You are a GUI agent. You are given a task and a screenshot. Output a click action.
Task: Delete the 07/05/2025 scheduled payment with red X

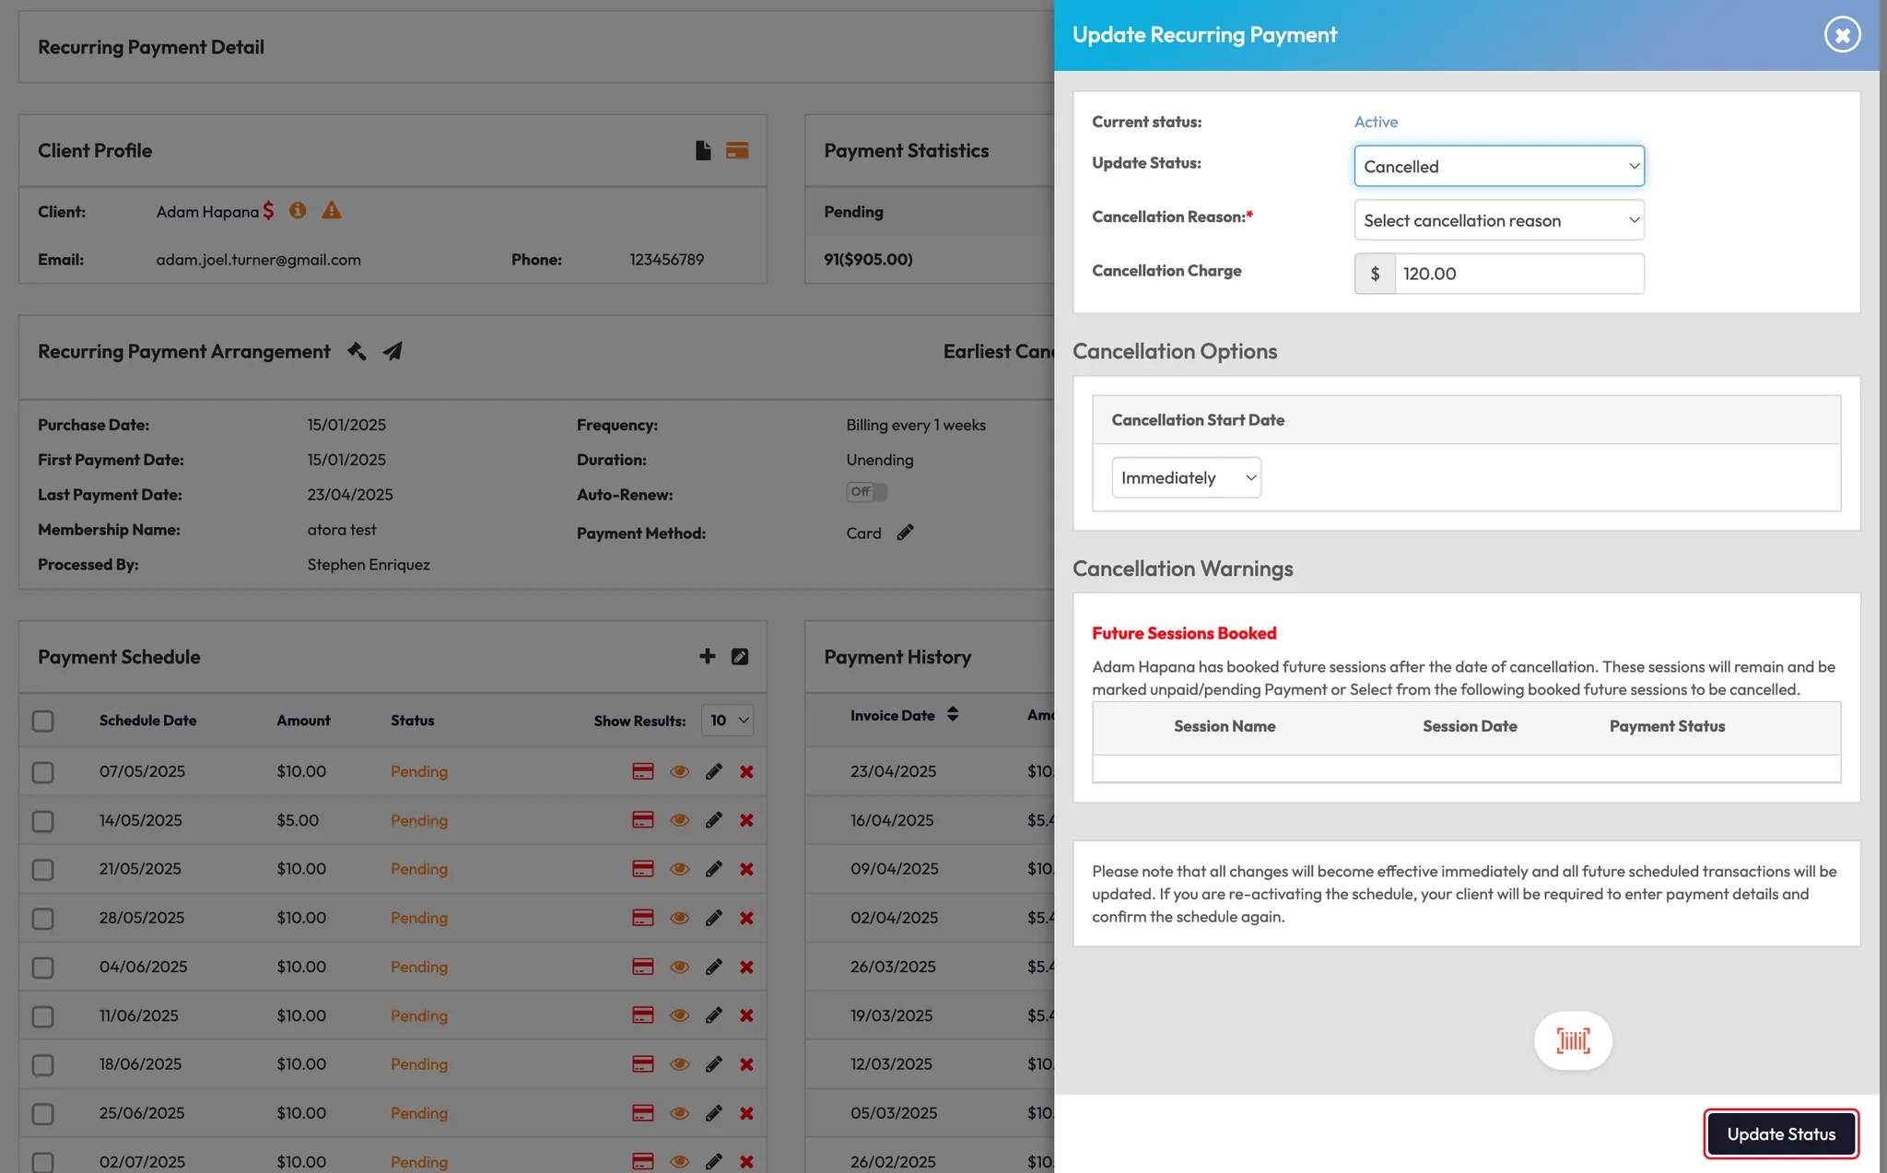(x=746, y=772)
